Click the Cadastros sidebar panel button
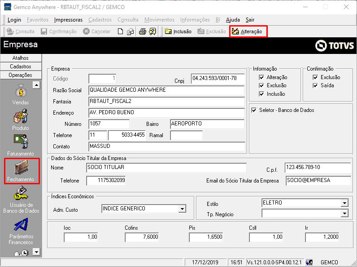Image resolution: width=357 pixels, height=267 pixels. point(21,67)
